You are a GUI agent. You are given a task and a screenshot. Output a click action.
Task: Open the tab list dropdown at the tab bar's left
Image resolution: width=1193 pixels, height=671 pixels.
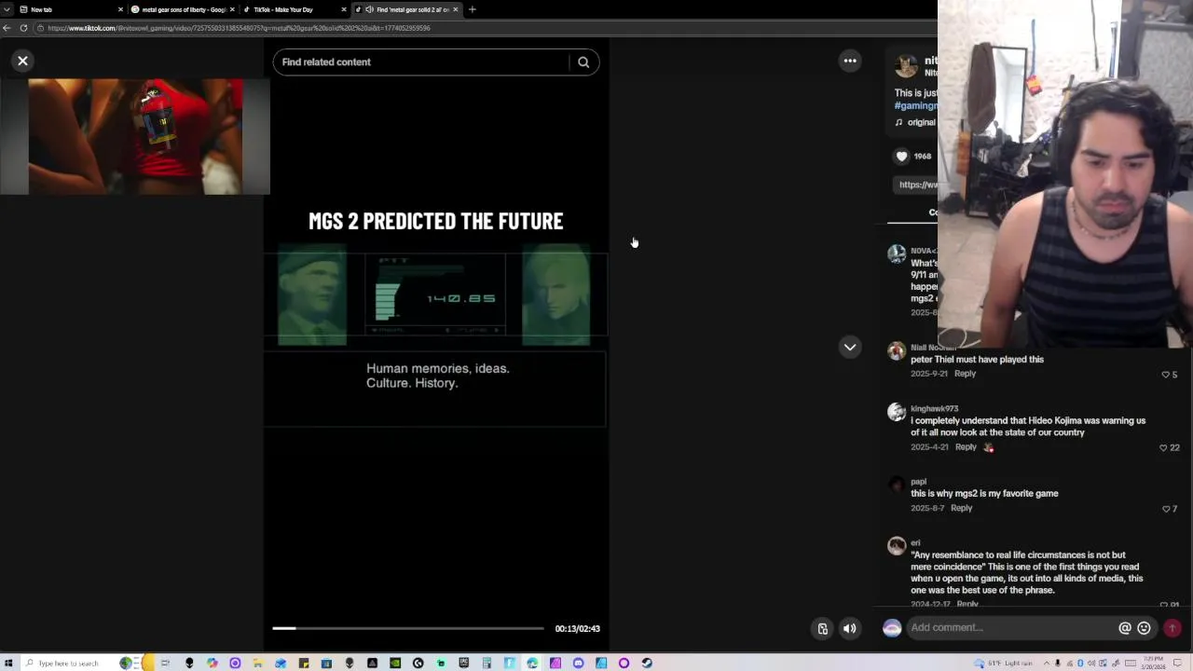pos(7,9)
